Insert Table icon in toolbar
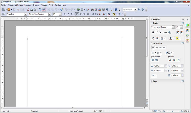This screenshot has width=191, height=113. pos(82,10)
